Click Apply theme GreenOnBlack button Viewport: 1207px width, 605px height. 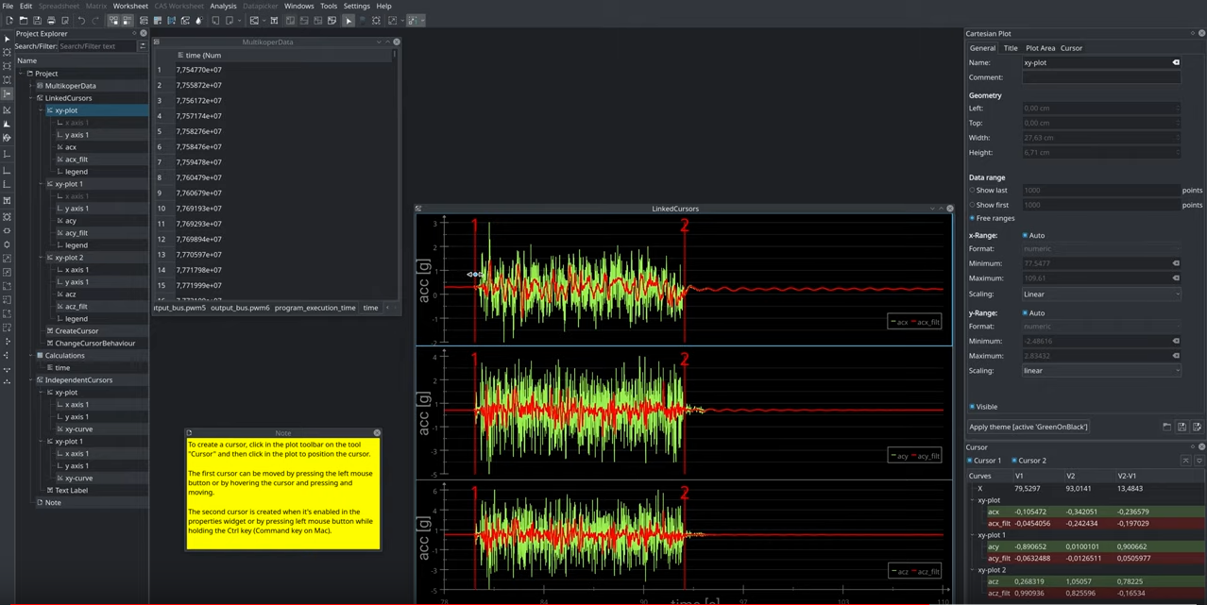tap(1028, 427)
